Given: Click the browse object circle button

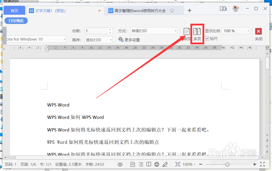Looking at the screenshot, I should click(267, 146).
